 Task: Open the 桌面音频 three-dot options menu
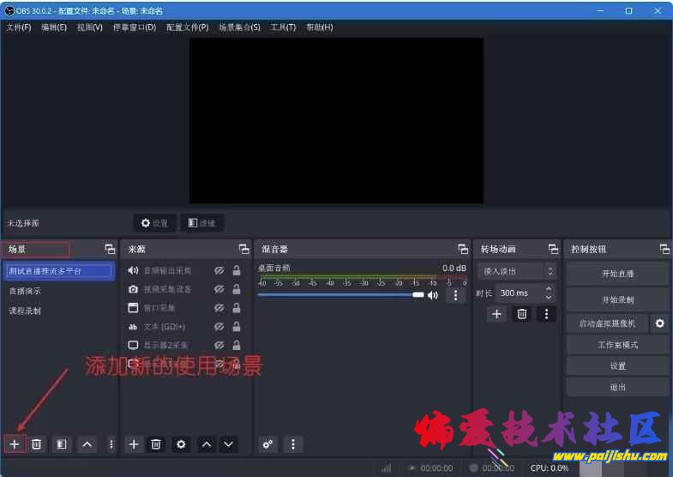[x=455, y=295]
